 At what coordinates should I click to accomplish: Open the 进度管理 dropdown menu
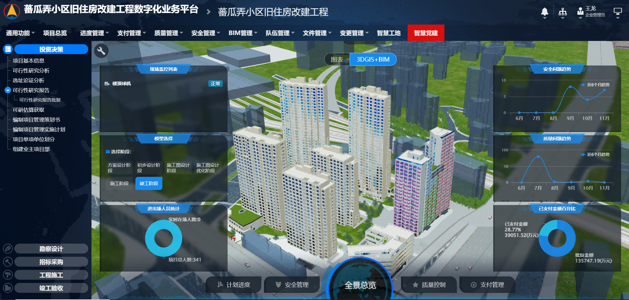click(93, 33)
